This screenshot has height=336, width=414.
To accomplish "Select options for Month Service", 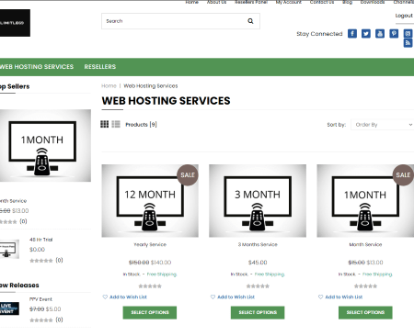I will pyautogui.click(x=365, y=312).
